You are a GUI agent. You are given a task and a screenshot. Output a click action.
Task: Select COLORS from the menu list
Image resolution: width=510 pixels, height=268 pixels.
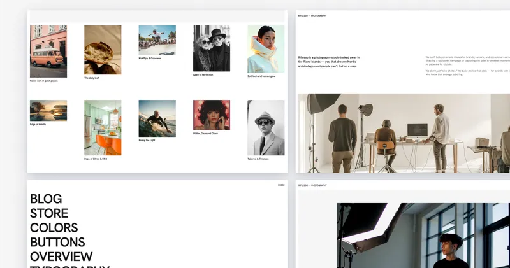point(54,228)
